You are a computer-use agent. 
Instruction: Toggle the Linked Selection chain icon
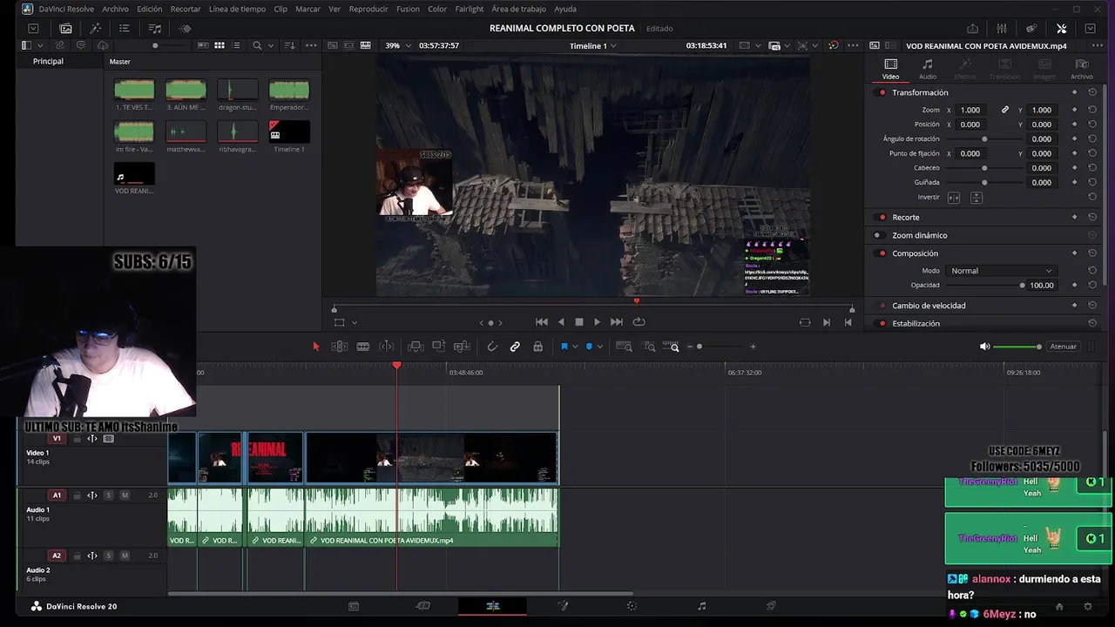tap(515, 347)
